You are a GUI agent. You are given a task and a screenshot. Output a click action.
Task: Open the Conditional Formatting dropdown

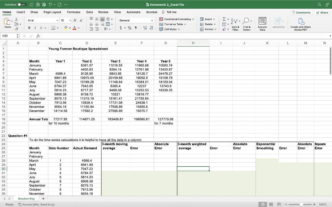pos(177,19)
